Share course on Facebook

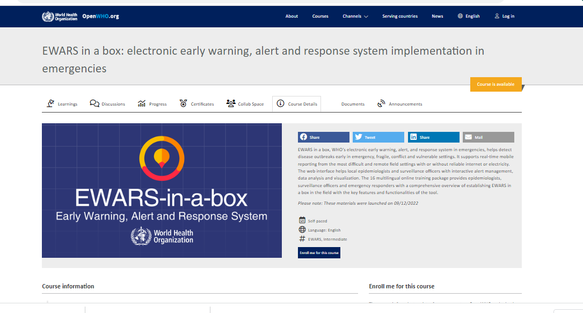coord(324,137)
